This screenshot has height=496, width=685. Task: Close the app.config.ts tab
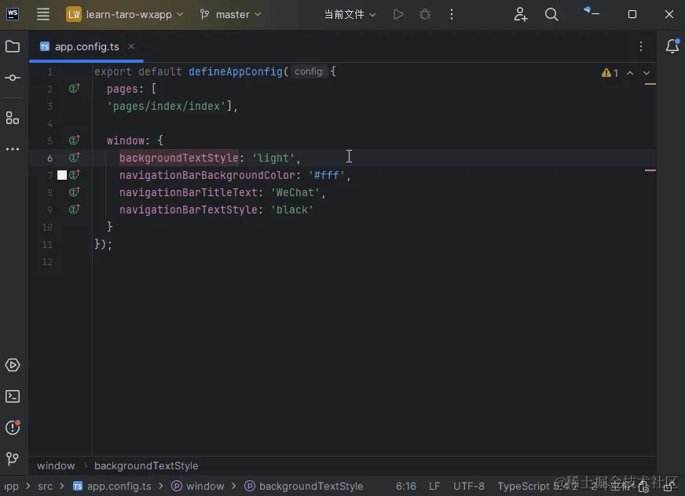click(131, 46)
